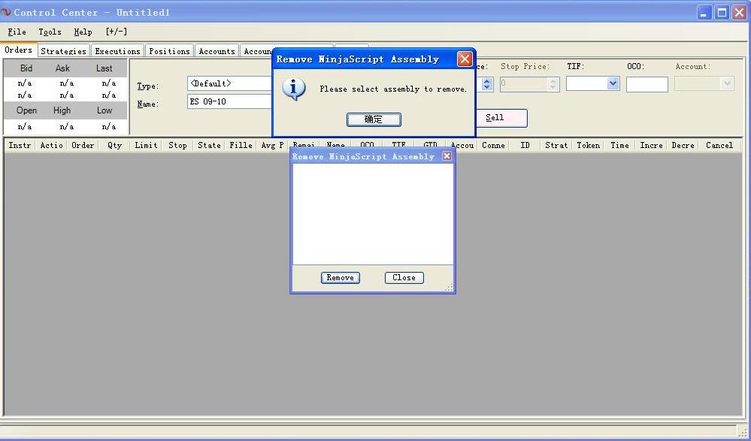This screenshot has width=751, height=441.
Task: Click the High label in quote panel
Action: point(62,110)
